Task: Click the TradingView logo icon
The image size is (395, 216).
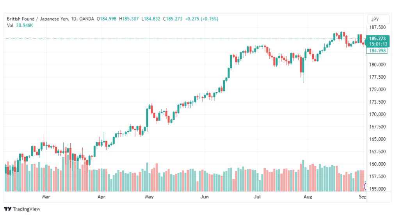Action: 7,209
